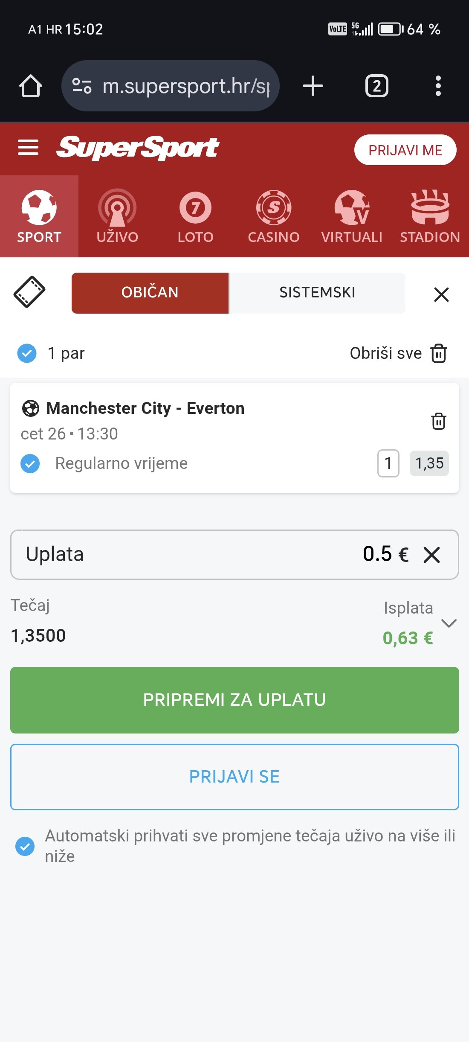Uncheck the 1 par checkbox

(x=27, y=353)
